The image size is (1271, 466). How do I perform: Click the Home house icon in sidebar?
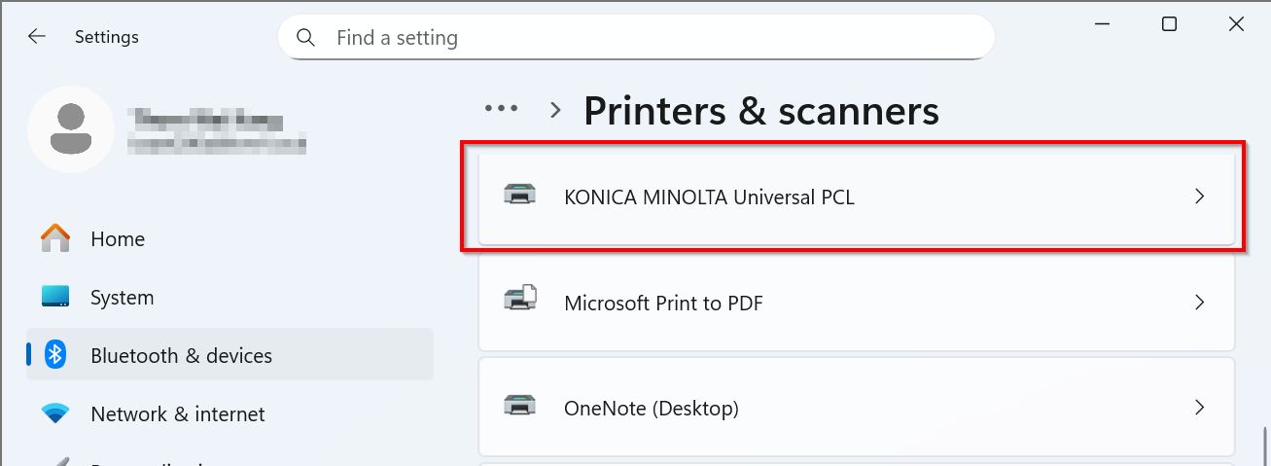point(55,238)
